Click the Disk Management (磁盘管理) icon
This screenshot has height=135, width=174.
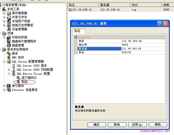[x=9, y=45]
